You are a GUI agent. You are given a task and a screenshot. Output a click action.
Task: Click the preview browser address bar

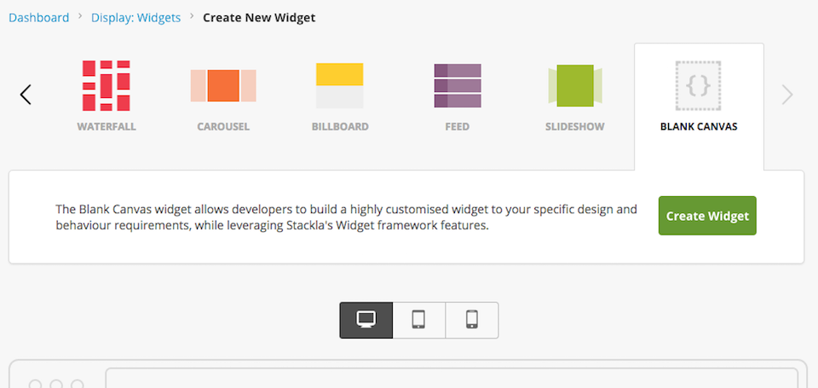pyautogui.click(x=452, y=379)
